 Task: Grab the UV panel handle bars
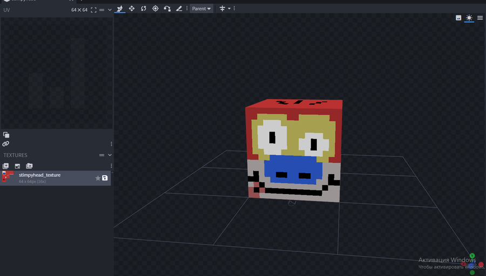(102, 10)
